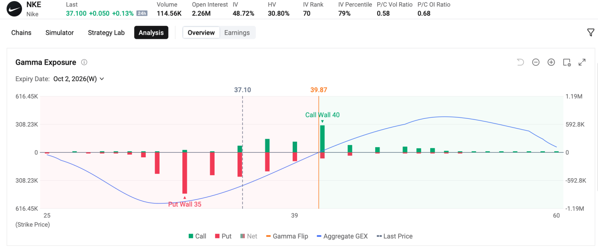The width and height of the screenshot is (598, 247).
Task: Click the Volume value 114.56K
Action: point(169,13)
